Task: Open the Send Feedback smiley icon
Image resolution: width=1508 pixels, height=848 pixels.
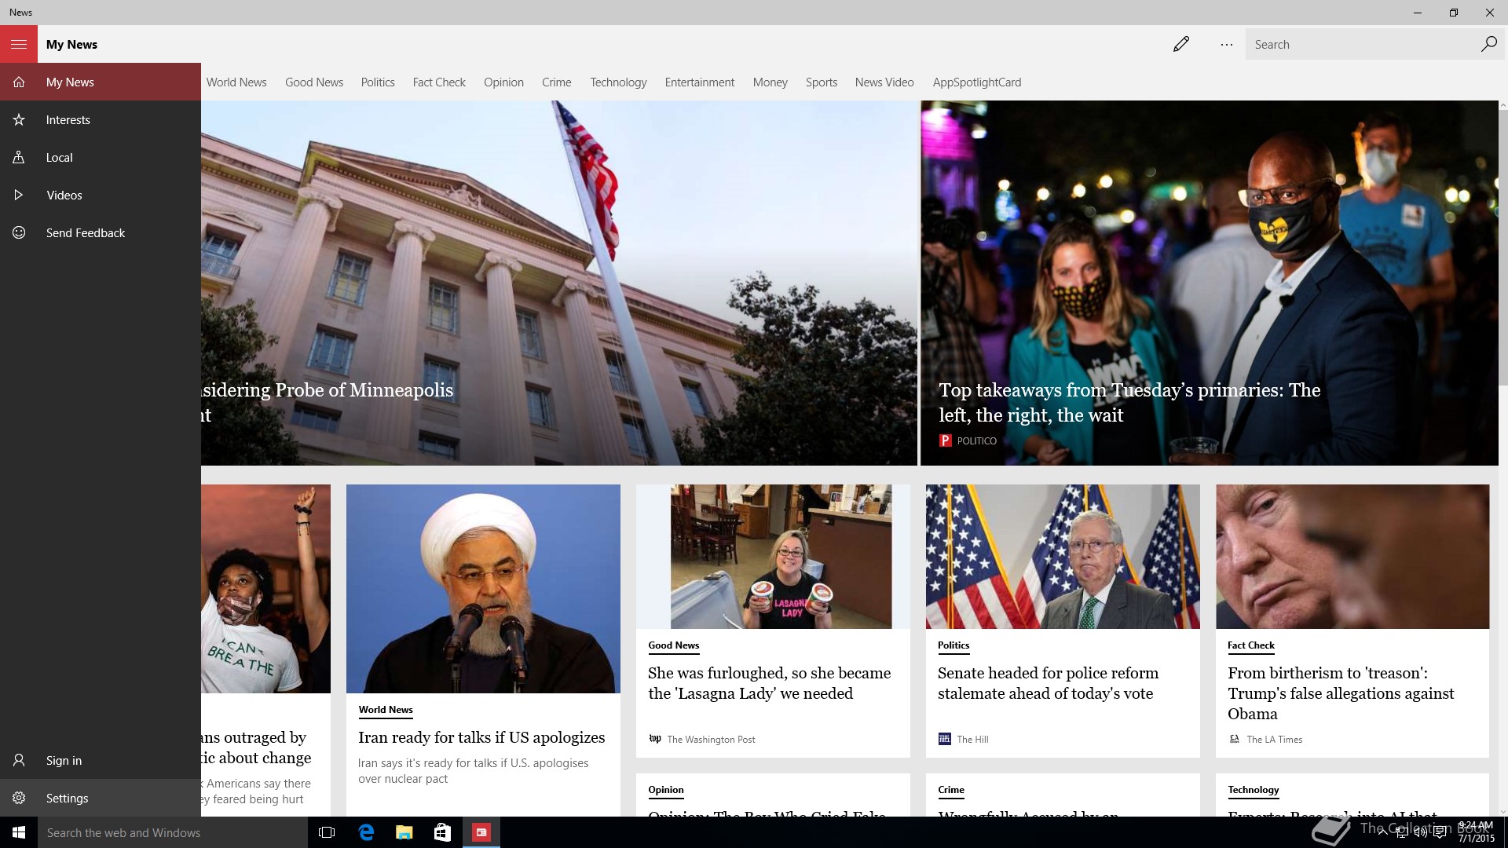Action: (19, 232)
